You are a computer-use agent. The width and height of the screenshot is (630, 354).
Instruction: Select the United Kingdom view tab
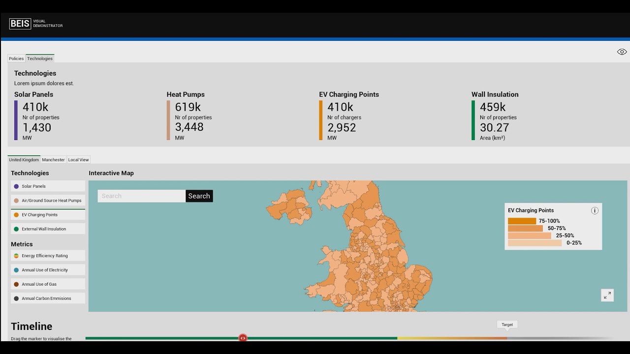(x=24, y=160)
